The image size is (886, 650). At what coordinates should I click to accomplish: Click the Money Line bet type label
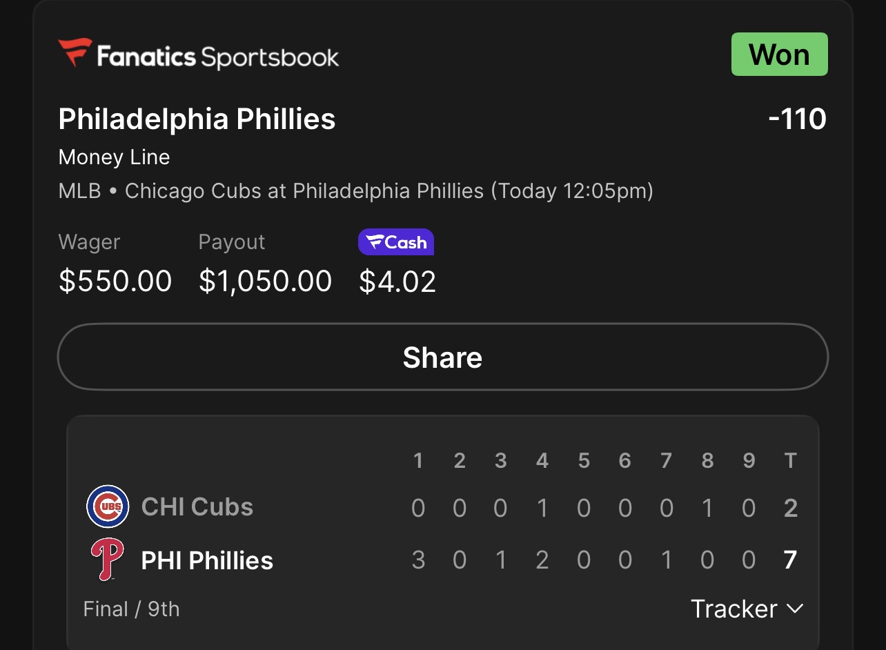(115, 157)
